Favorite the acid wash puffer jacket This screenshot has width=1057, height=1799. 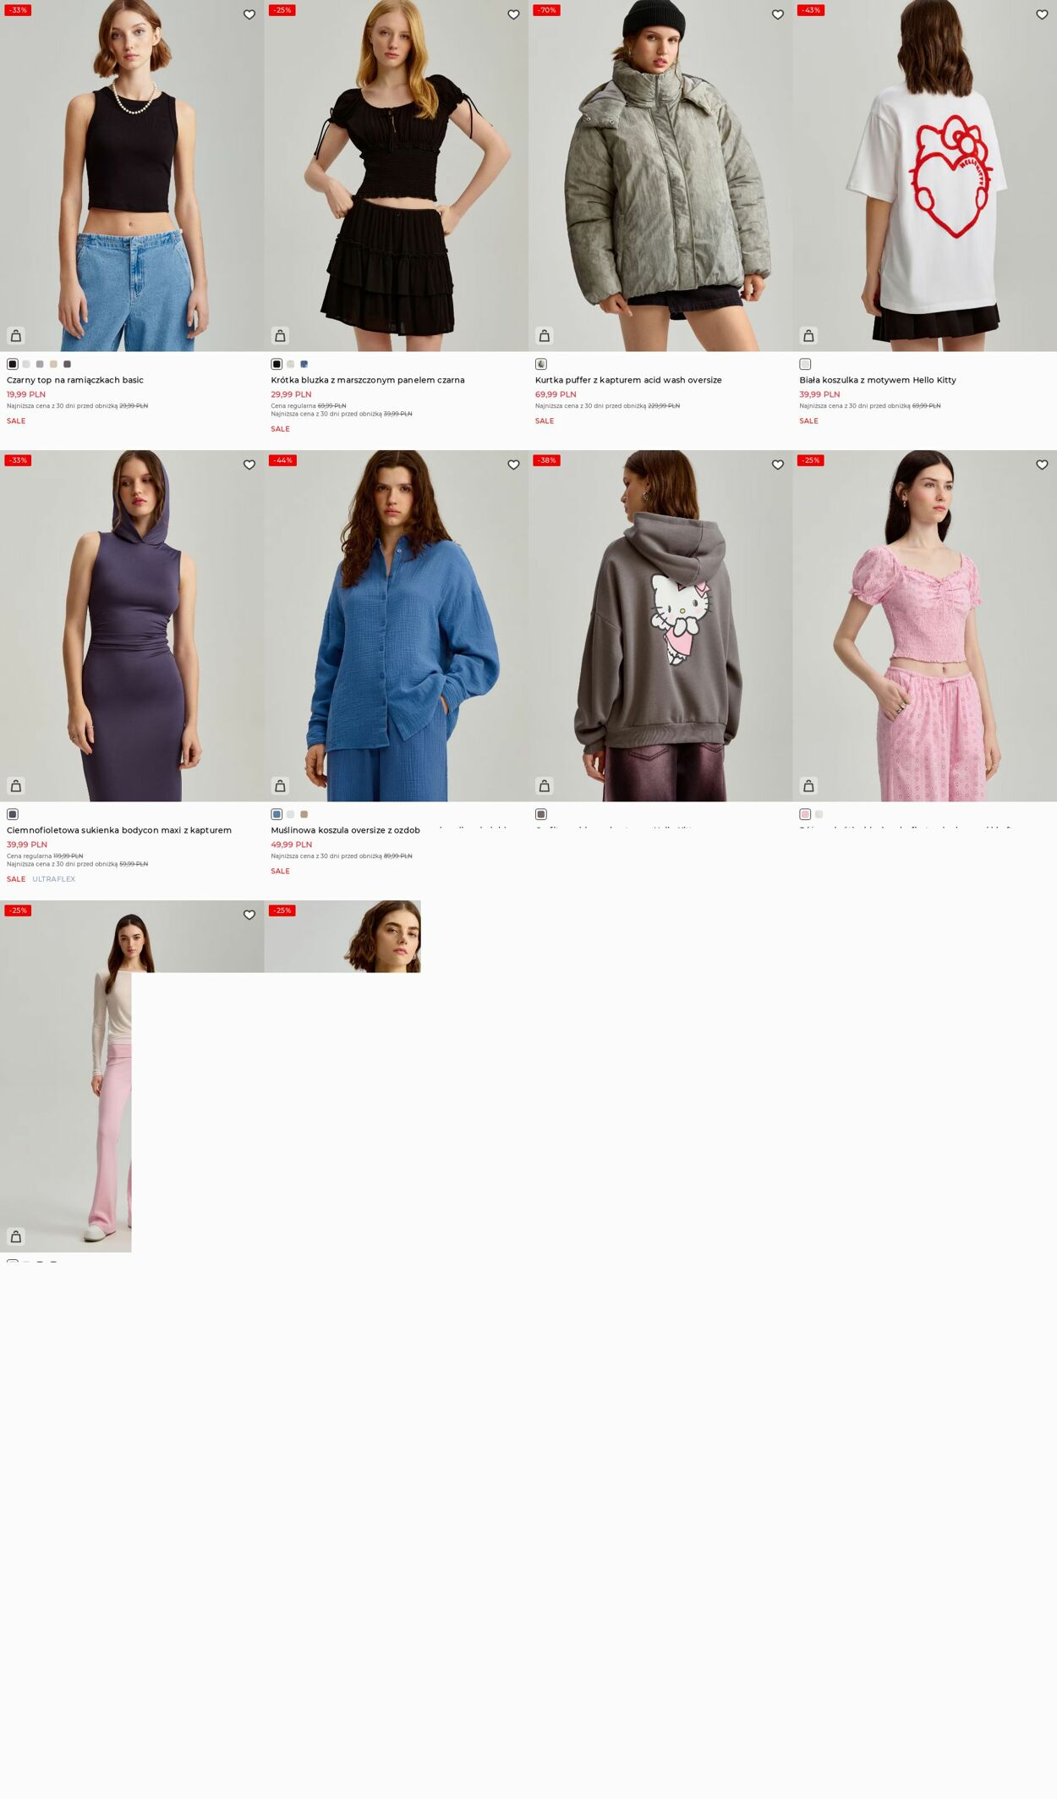pyautogui.click(x=778, y=14)
